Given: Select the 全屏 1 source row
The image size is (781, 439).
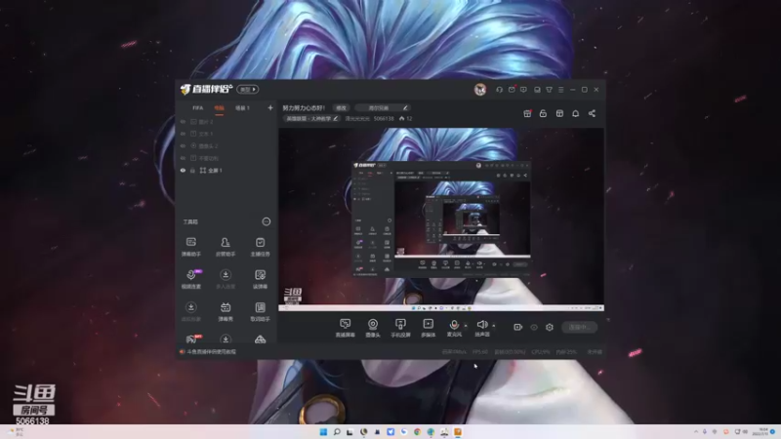Looking at the screenshot, I should (x=226, y=170).
